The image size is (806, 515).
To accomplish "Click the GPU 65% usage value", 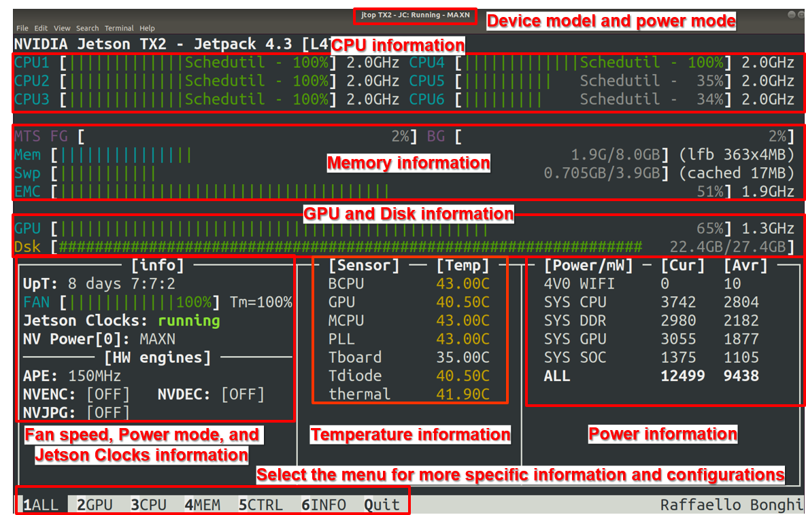I will [x=710, y=228].
